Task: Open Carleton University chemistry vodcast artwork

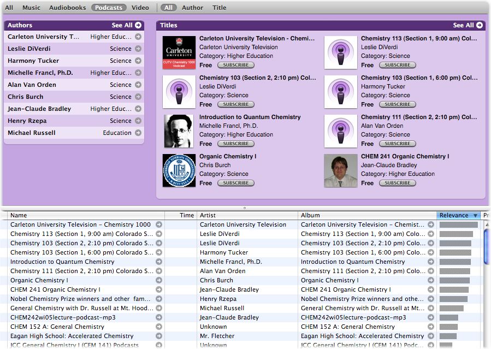Action: click(179, 52)
